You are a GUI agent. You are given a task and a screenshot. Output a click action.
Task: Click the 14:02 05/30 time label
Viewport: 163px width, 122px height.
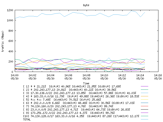pyautogui.click(x=32, y=77)
